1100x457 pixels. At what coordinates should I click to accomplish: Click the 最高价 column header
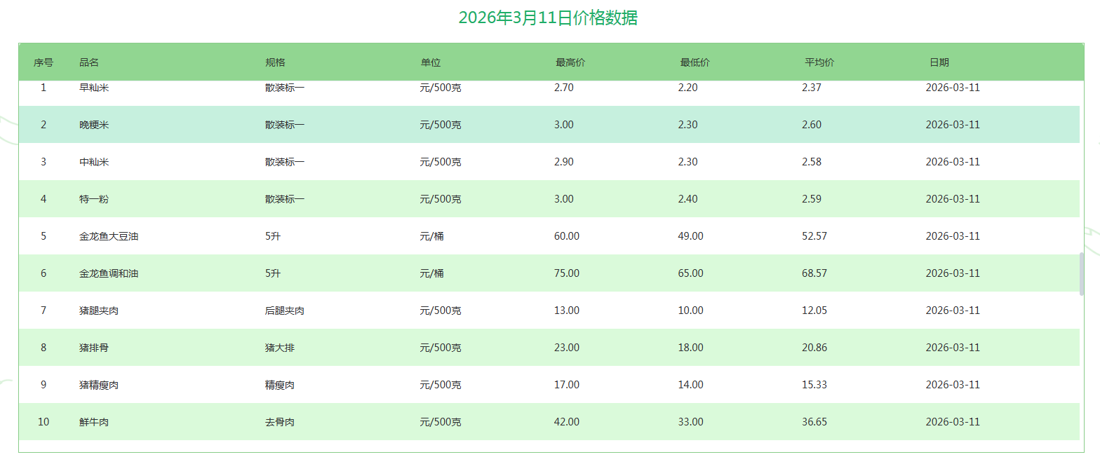click(570, 62)
